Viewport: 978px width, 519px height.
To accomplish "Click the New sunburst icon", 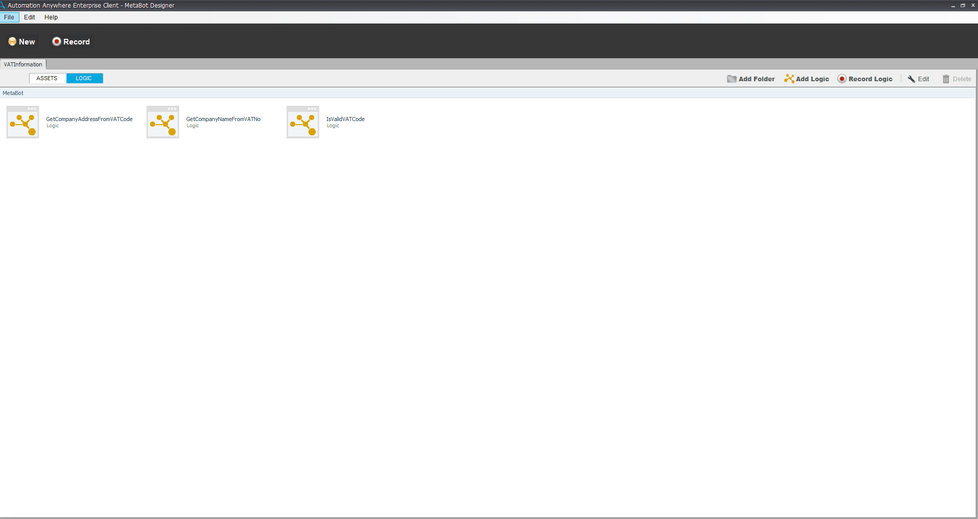I will [12, 41].
